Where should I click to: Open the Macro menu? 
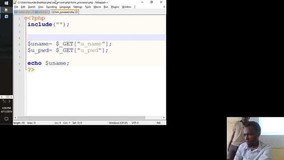point(97,7)
